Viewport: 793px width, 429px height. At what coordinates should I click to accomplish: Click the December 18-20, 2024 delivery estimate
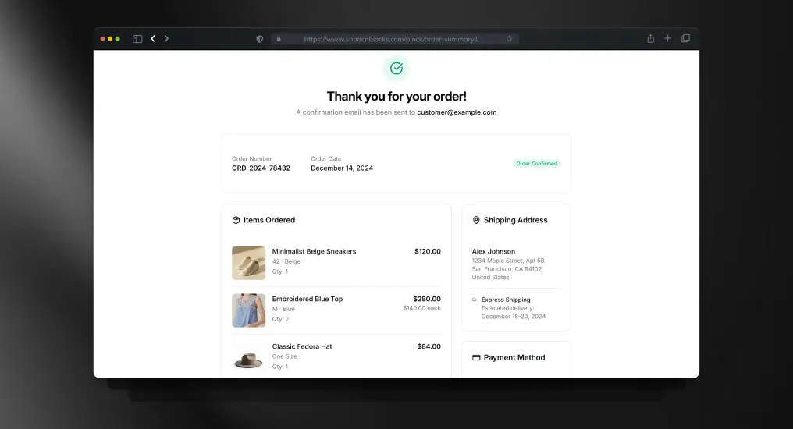pos(514,317)
